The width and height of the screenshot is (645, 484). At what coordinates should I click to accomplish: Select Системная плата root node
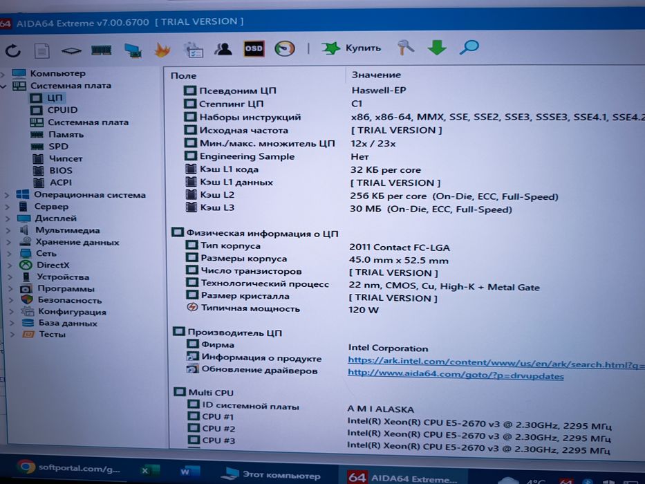pyautogui.click(x=71, y=86)
